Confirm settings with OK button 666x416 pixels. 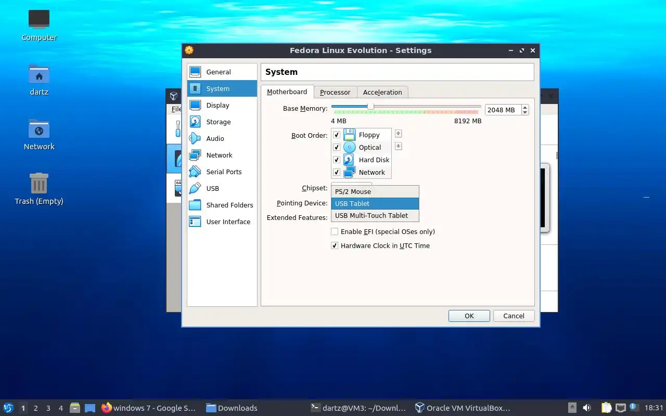(469, 316)
